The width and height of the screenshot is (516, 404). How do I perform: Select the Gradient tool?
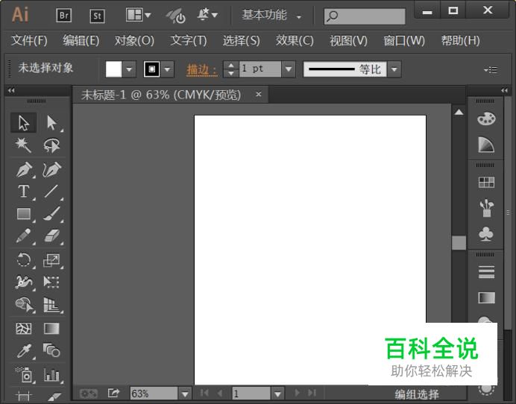(51, 328)
